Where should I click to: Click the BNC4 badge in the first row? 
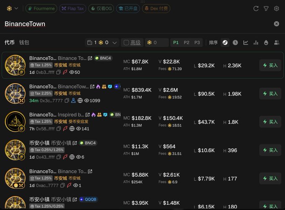103,58
